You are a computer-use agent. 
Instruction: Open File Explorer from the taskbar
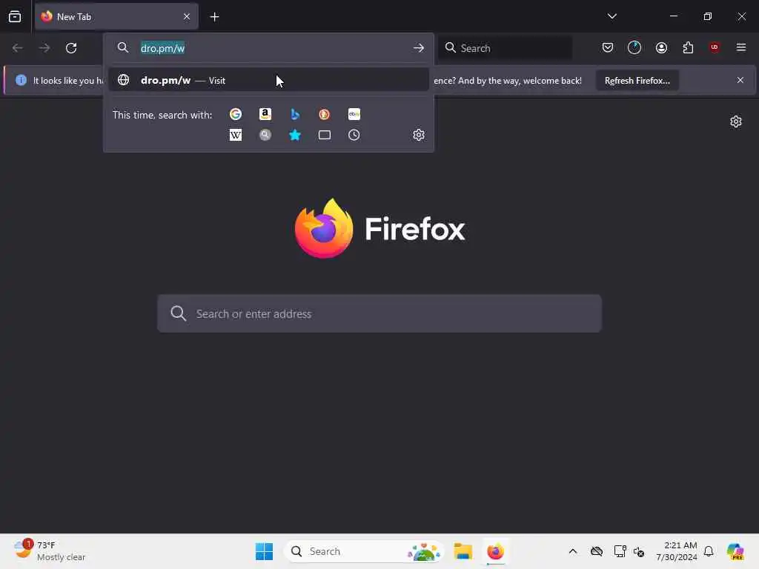point(463,551)
